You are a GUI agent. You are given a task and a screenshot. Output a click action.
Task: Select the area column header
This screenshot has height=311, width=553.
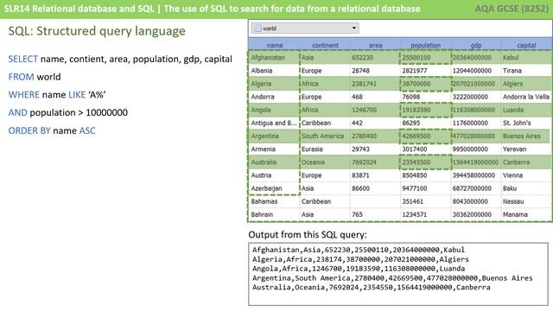pos(375,45)
